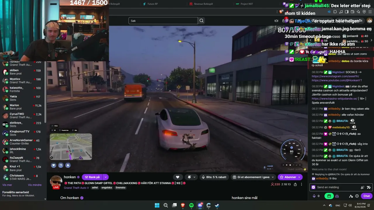This screenshot has width=374, height=210.
Task: Open the Windows Start menu
Action: [x=157, y=205]
